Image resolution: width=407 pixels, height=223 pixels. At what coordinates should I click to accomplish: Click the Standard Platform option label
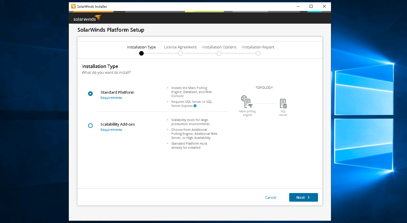[x=117, y=92]
